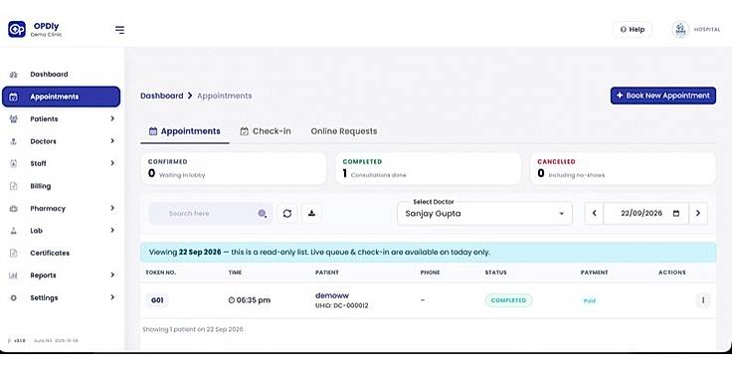Go to next date arrow

click(x=698, y=214)
